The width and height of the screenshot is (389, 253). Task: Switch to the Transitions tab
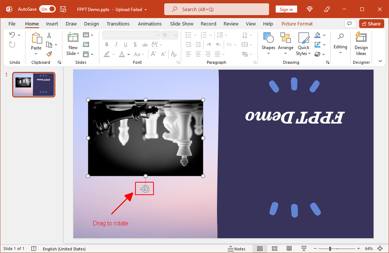[x=118, y=24]
